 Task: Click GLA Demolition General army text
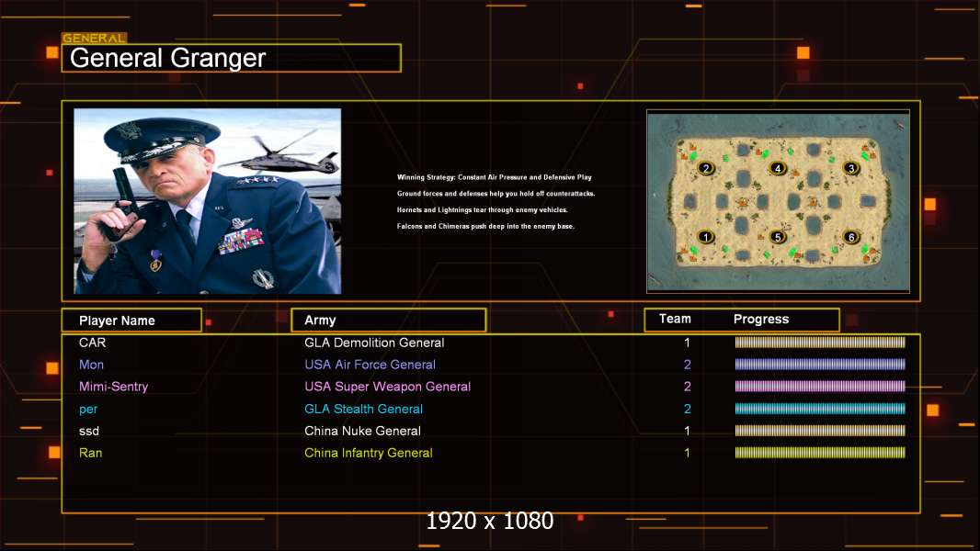(374, 343)
